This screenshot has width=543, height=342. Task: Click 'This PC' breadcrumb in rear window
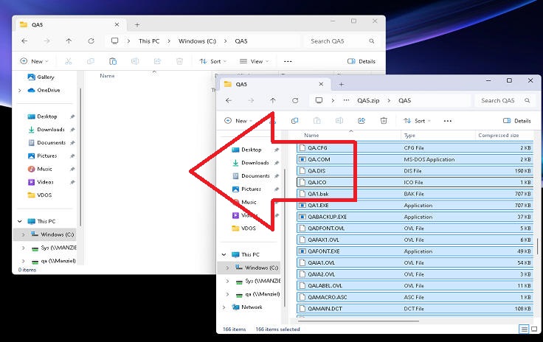click(x=149, y=41)
